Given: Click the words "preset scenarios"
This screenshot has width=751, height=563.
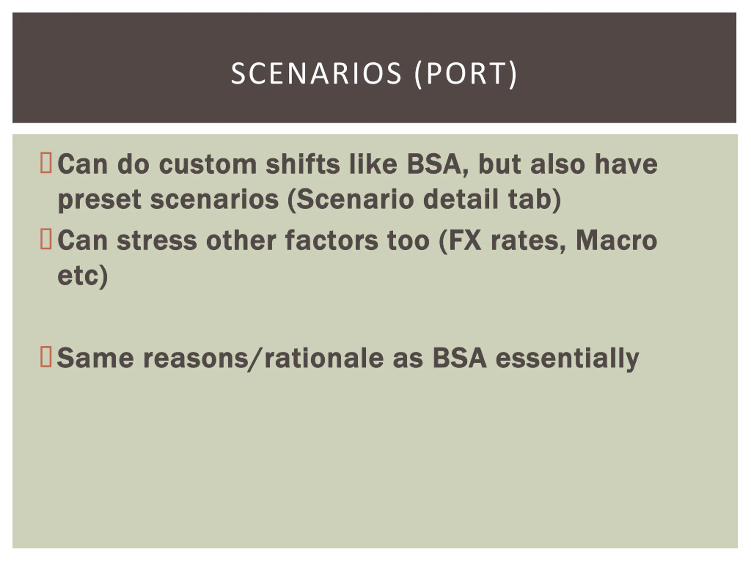Looking at the screenshot, I should coord(168,201).
